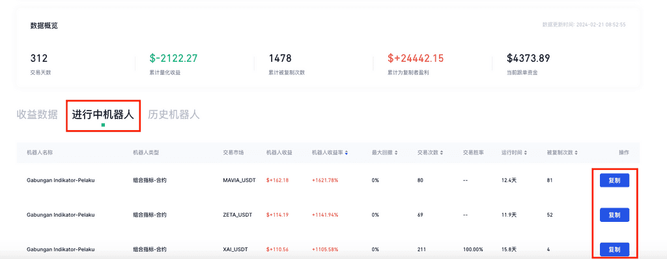
Task: Click 累计为复制者盈利 value $+24442.15
Action: pos(416,59)
